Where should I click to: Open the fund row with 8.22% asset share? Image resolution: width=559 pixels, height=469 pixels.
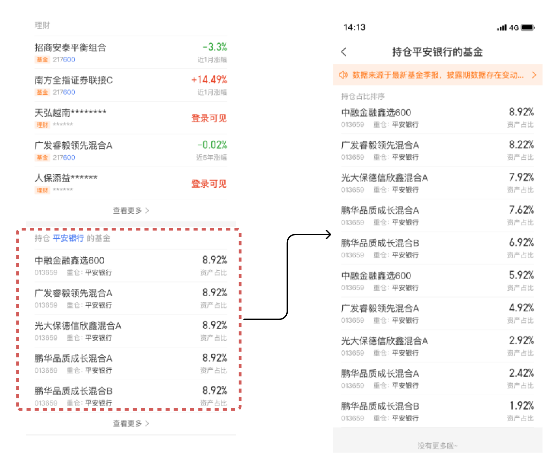click(x=437, y=150)
